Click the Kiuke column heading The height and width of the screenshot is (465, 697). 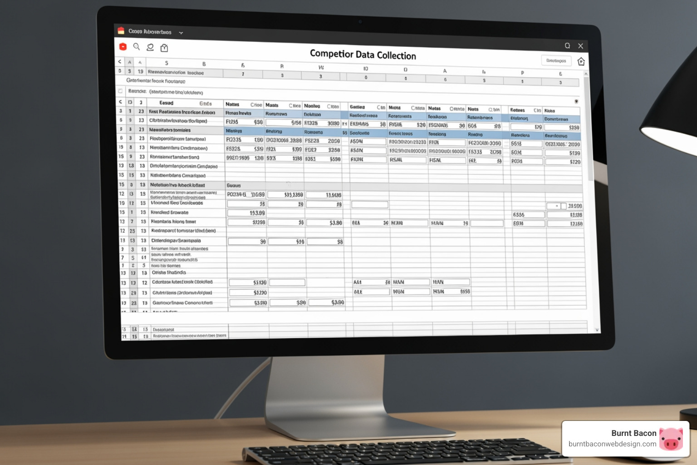[550, 110]
